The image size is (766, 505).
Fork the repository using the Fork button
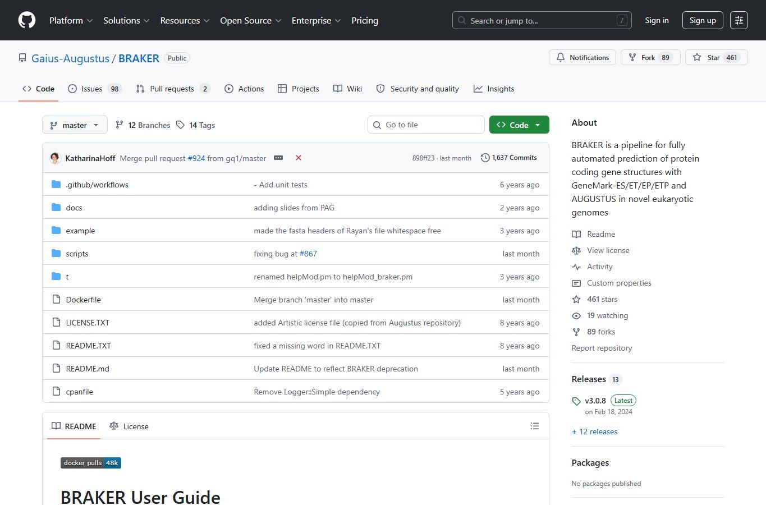(650, 57)
